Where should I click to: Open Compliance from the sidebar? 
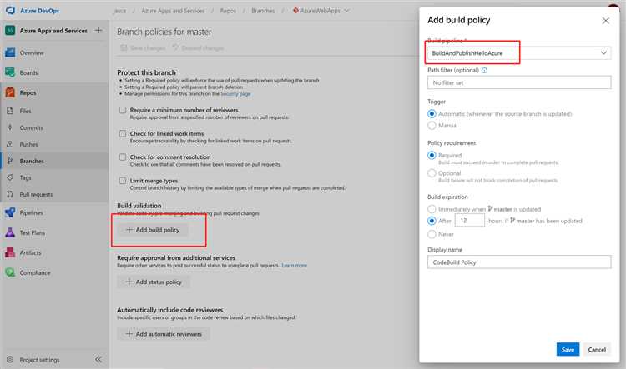(x=35, y=272)
